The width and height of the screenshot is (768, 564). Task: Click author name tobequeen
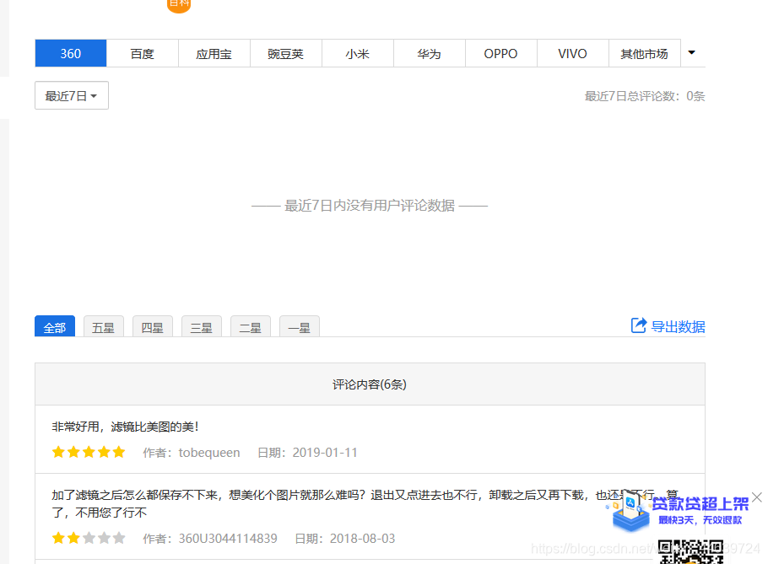(209, 453)
